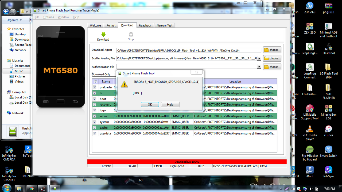Image resolution: width=342 pixels, height=192 pixels.
Task: Click the Name column header in table
Action: 106,81
